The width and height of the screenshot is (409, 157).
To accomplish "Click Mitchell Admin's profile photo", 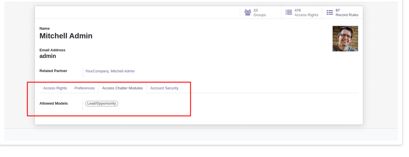I will (345, 39).
